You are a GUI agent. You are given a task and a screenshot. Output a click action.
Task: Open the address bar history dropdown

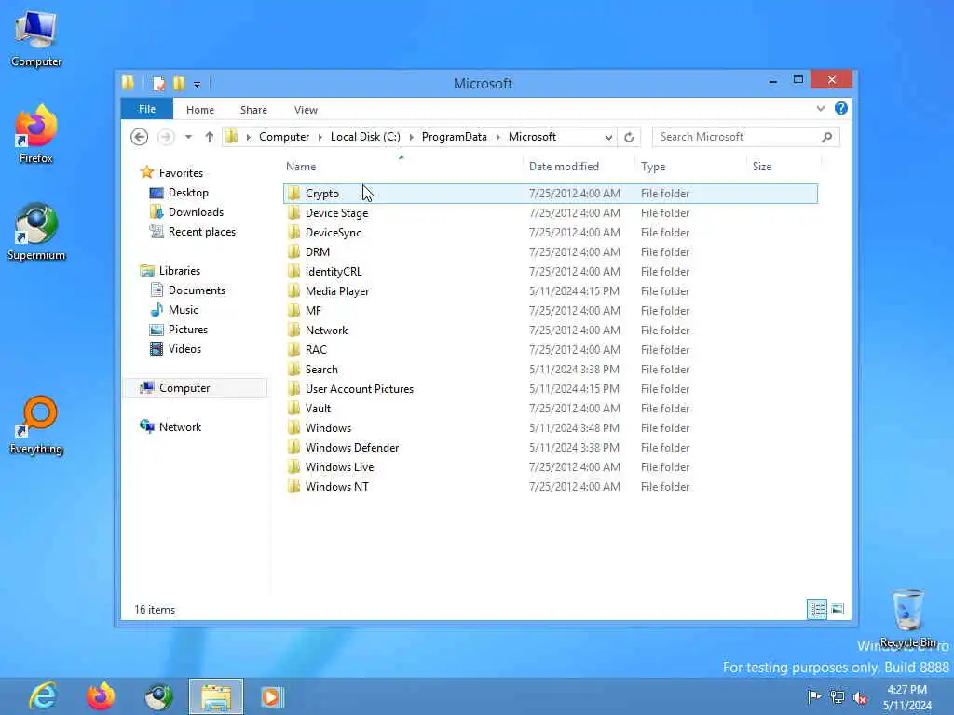(608, 138)
